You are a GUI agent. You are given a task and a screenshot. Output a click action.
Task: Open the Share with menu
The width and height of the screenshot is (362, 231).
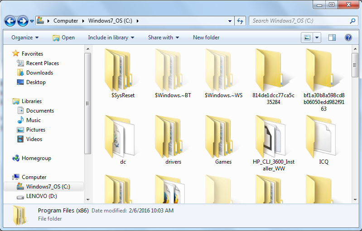pos(164,38)
